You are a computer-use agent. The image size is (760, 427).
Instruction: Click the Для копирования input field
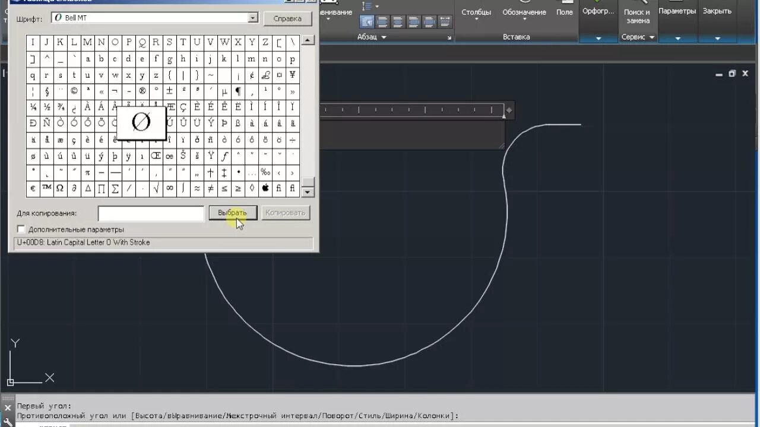(x=151, y=213)
